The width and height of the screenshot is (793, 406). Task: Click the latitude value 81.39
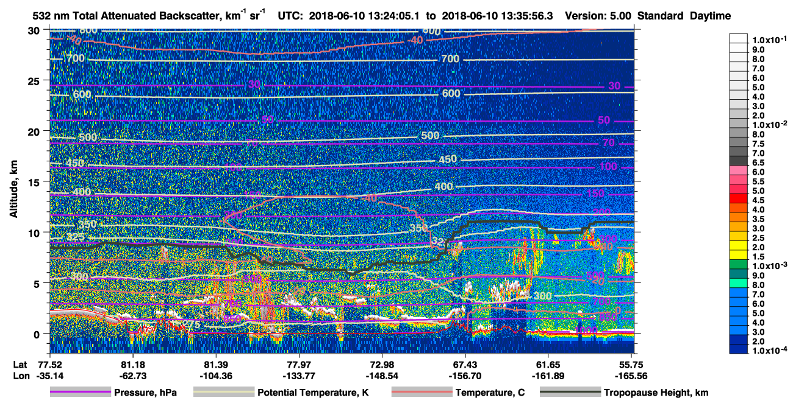click(x=216, y=364)
